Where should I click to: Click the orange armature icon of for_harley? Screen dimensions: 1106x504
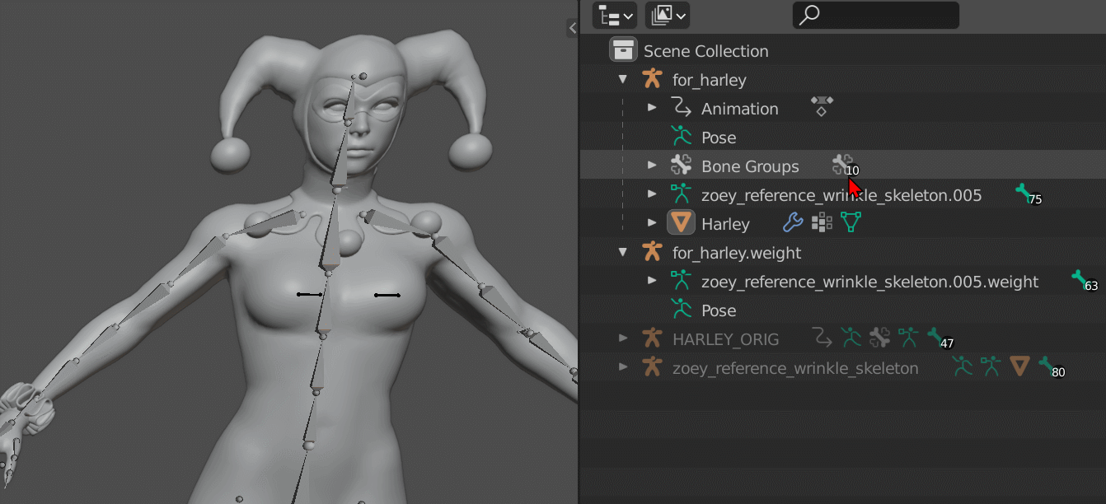tap(652, 79)
